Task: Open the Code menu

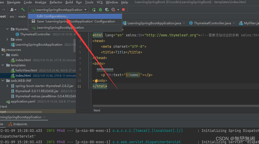Action: click(x=28, y=2)
